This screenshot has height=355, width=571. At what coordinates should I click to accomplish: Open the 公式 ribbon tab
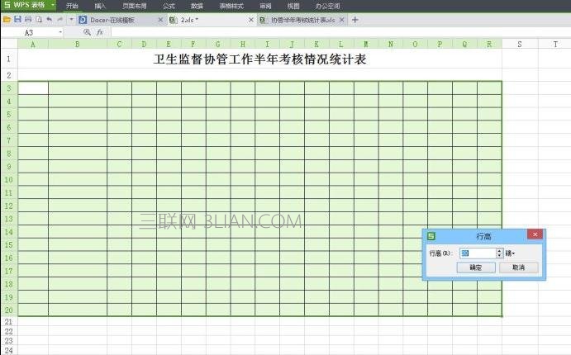click(169, 6)
